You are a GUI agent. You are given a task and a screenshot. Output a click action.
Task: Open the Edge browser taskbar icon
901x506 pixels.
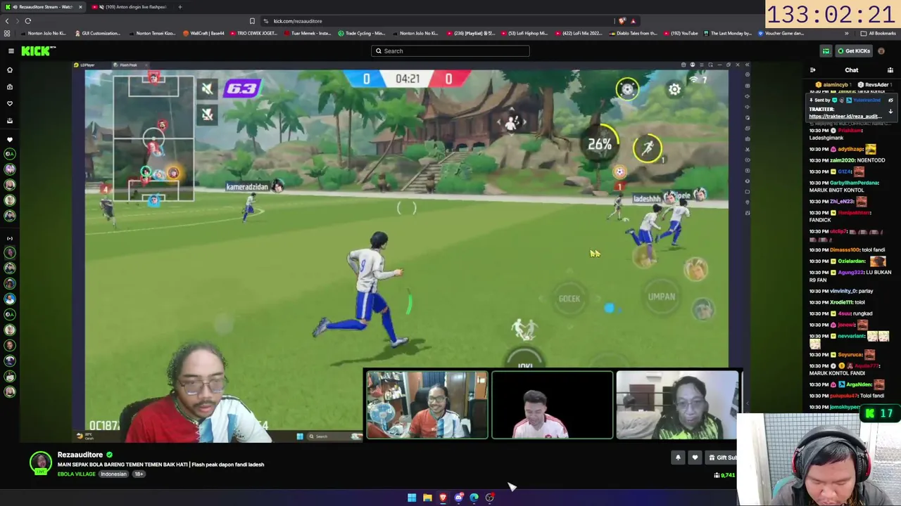474,498
